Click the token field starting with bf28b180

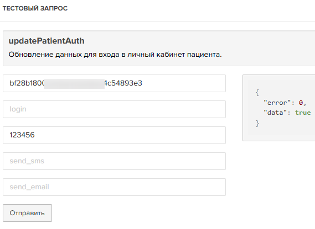(x=114, y=83)
